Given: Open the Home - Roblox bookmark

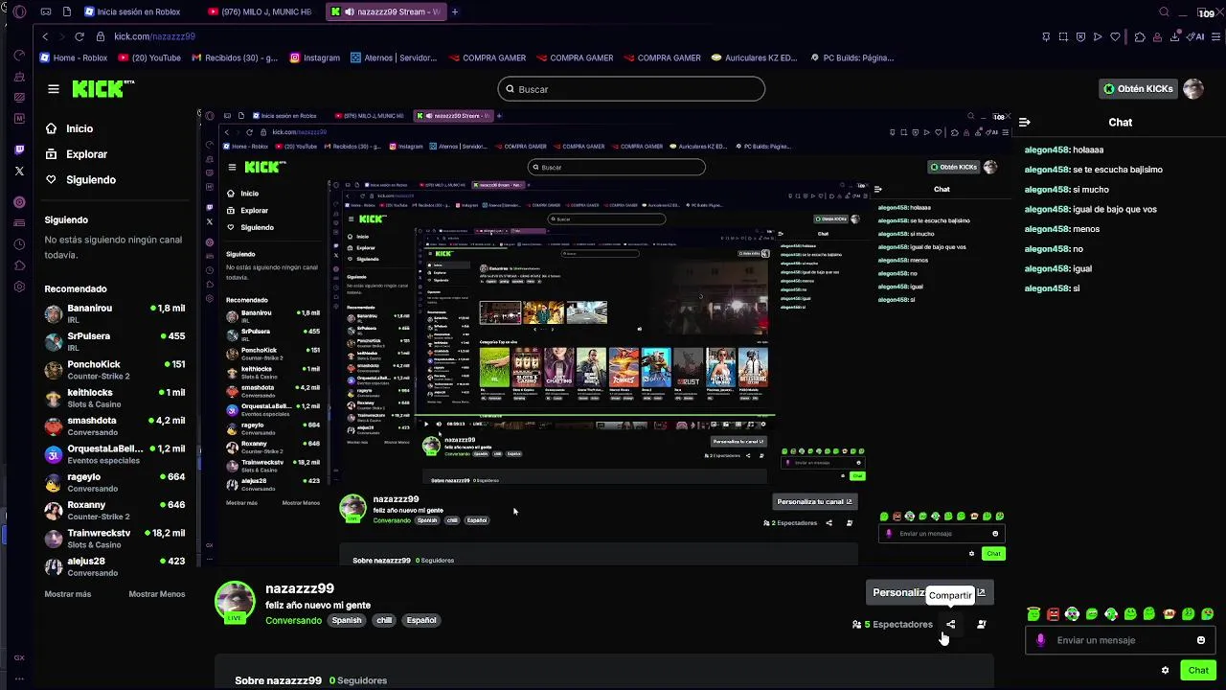Looking at the screenshot, I should coord(73,57).
